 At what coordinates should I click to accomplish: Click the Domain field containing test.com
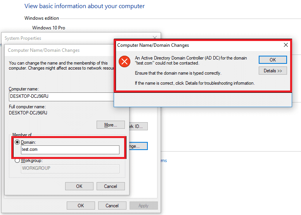(x=70, y=150)
